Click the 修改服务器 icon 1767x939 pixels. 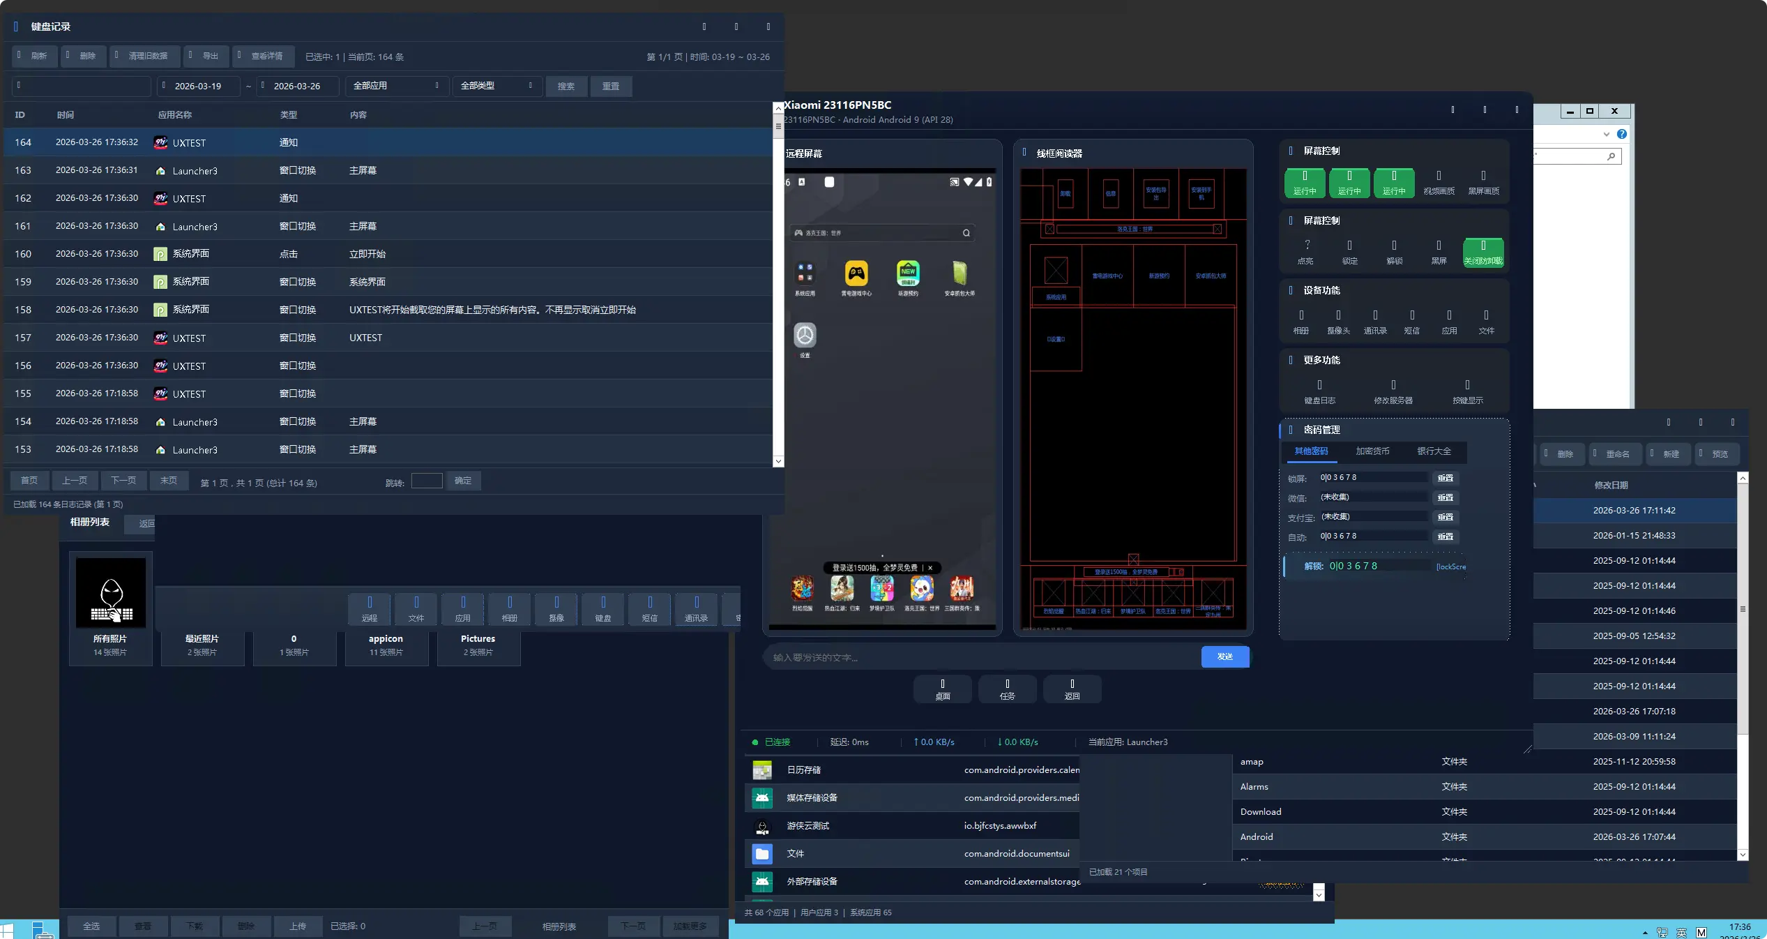[x=1393, y=391]
